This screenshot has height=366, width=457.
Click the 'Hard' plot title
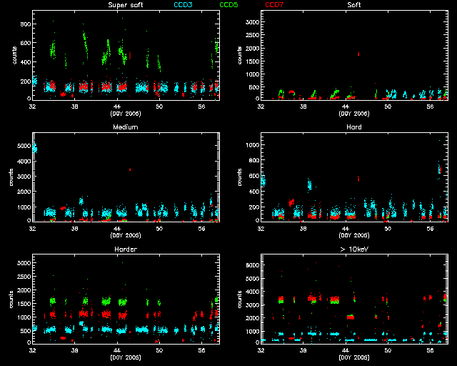tap(353, 127)
